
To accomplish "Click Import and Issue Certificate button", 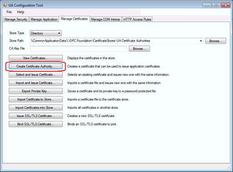I will pos(35,83).
